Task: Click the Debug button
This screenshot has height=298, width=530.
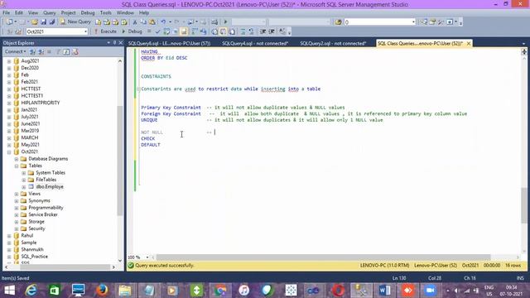Action: pyautogui.click(x=132, y=31)
